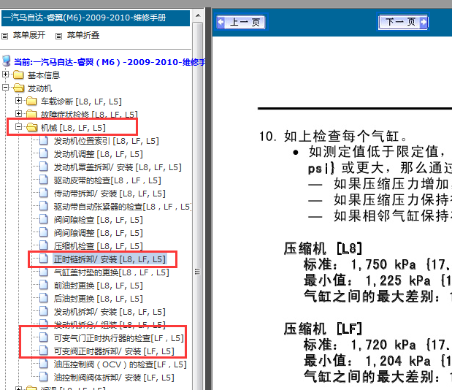Click document icon beside 气缸盖衬垫的更换
The image size is (452, 390).
pyautogui.click(x=44, y=272)
